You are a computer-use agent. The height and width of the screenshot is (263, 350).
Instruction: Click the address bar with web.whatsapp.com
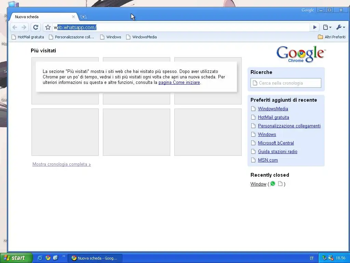point(181,27)
